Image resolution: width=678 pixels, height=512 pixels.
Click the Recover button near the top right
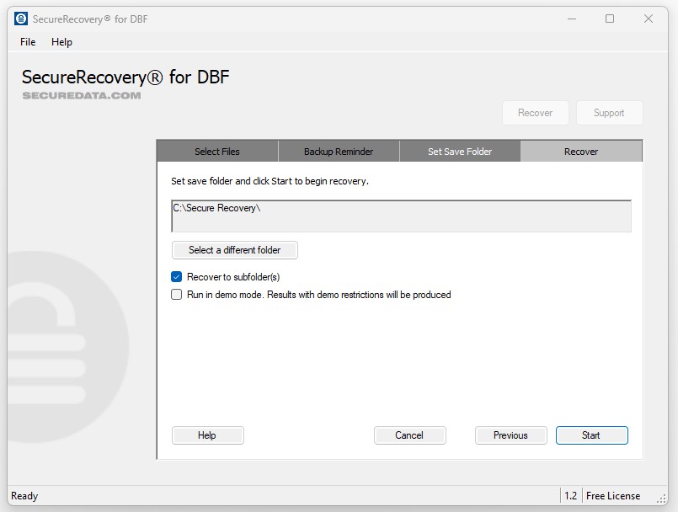click(x=535, y=113)
